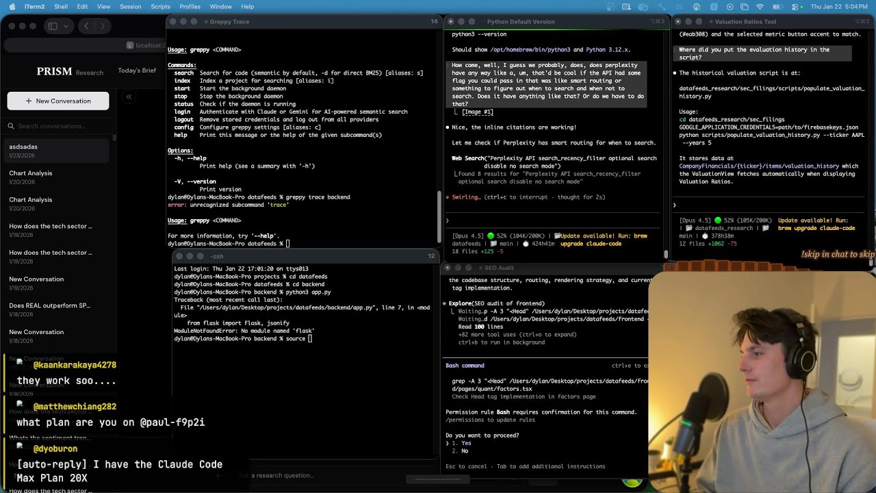Click the Swirling… thinking status line

[x=525, y=197]
